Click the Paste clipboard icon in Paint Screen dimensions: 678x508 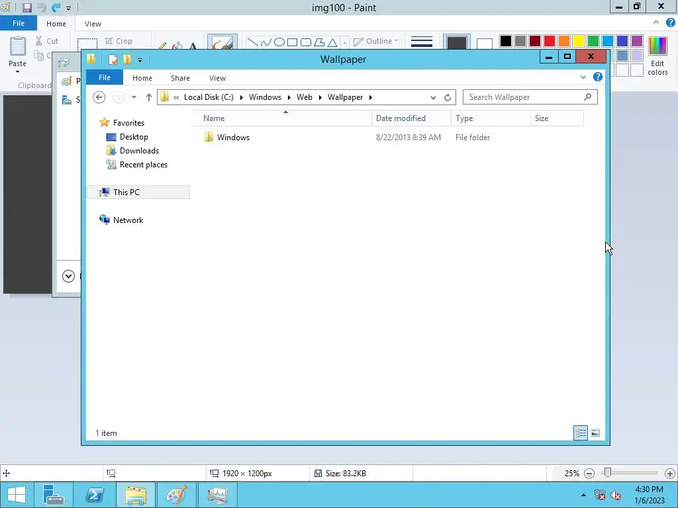coord(18,46)
